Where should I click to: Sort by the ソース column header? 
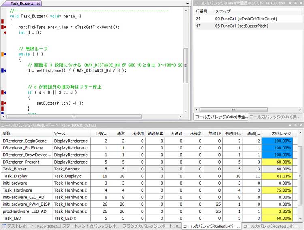[71, 133]
